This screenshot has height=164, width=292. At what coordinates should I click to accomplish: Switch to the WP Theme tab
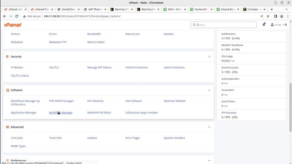[95, 9]
